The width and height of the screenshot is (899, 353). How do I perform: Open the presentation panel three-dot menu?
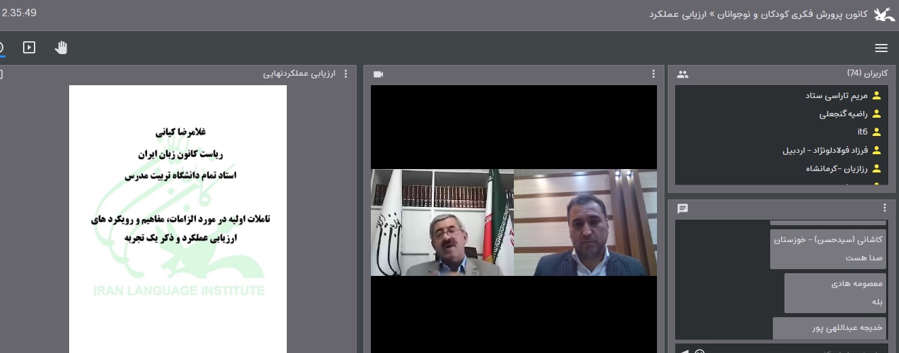click(346, 74)
